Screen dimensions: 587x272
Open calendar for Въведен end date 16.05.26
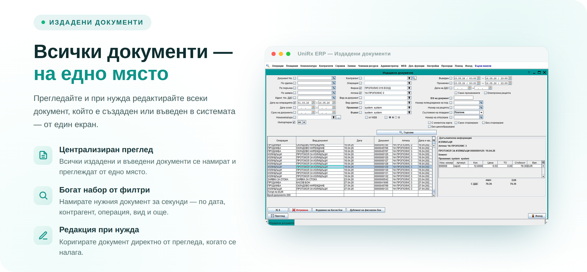click(510, 78)
